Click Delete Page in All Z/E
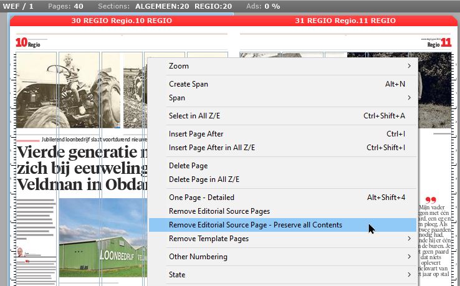The image size is (460, 286). click(204, 179)
